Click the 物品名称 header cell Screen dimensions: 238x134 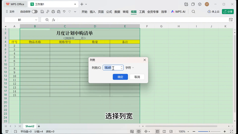click(35, 42)
